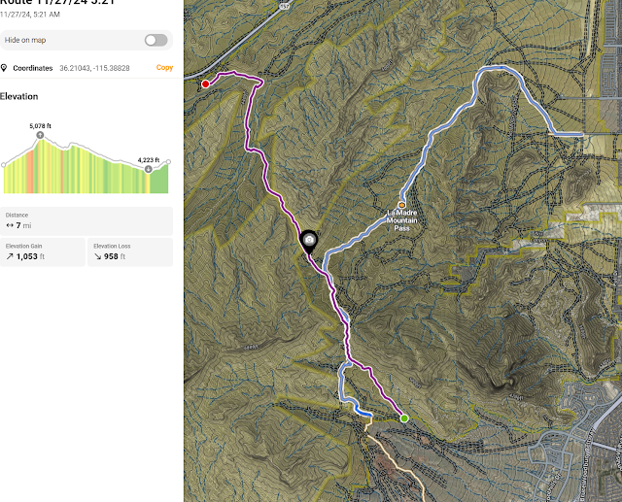This screenshot has width=622, height=502.
Task: Click the red route start marker on map
Action: pyautogui.click(x=206, y=84)
